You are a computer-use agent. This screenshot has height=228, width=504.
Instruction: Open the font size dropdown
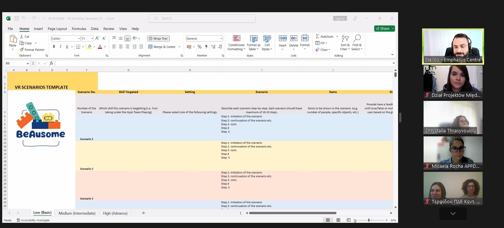tap(92, 38)
